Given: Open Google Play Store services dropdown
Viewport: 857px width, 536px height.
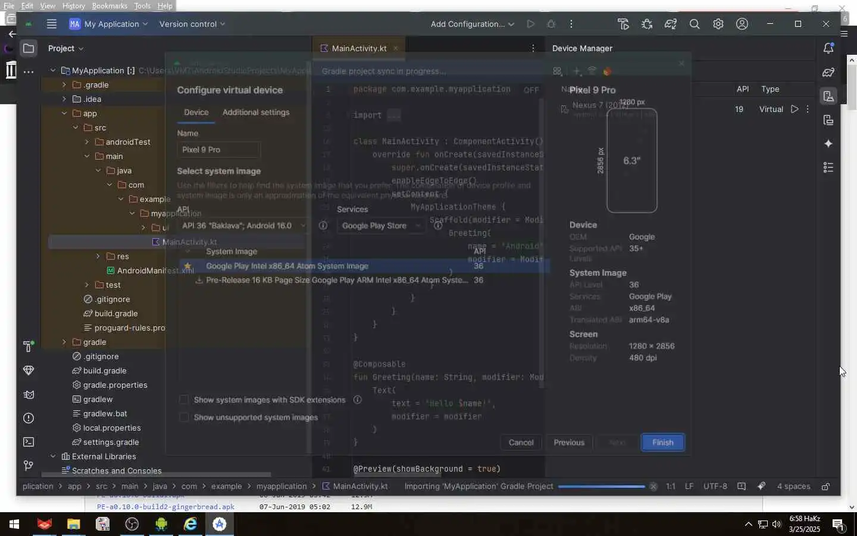Looking at the screenshot, I should coord(381,225).
